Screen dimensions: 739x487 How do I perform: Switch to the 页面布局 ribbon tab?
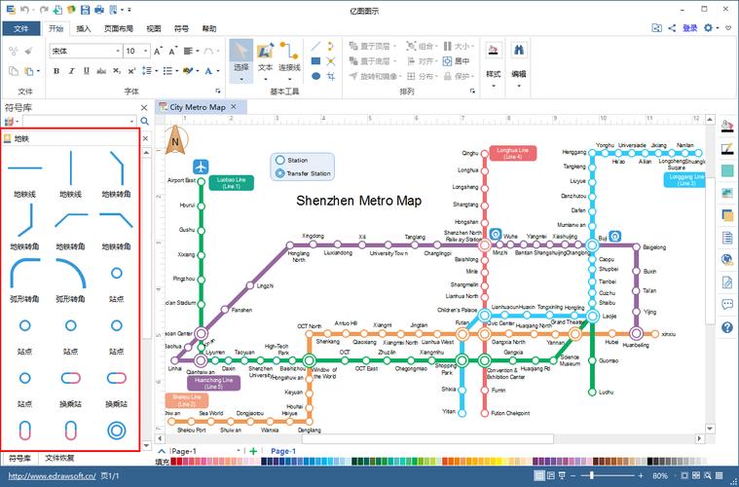(x=118, y=29)
